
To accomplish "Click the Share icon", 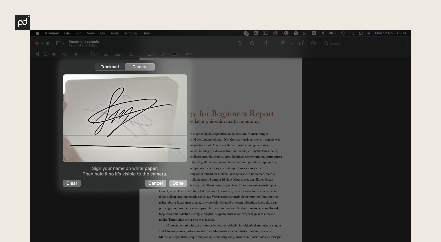I will click(x=266, y=43).
